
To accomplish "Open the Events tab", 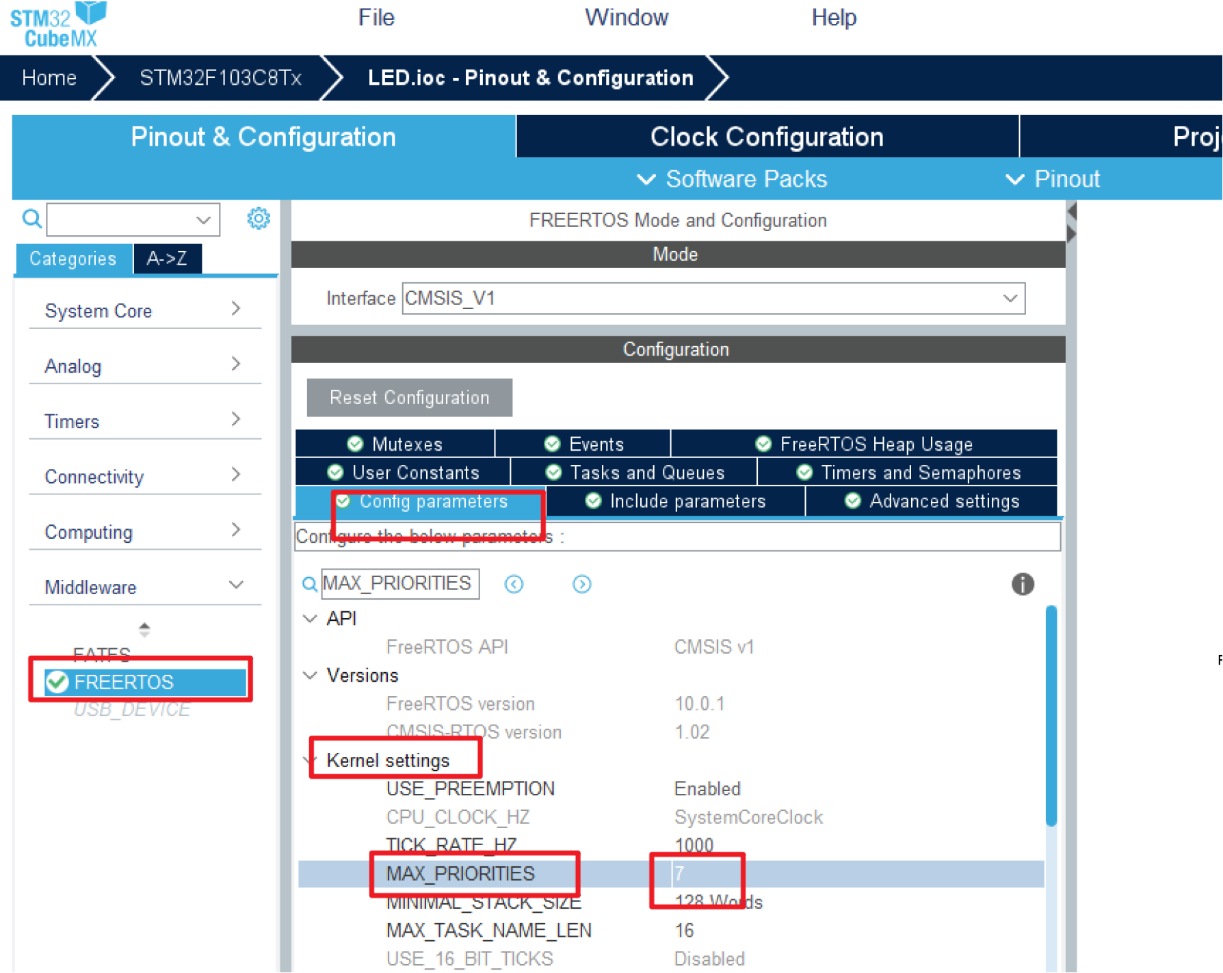I will (583, 444).
